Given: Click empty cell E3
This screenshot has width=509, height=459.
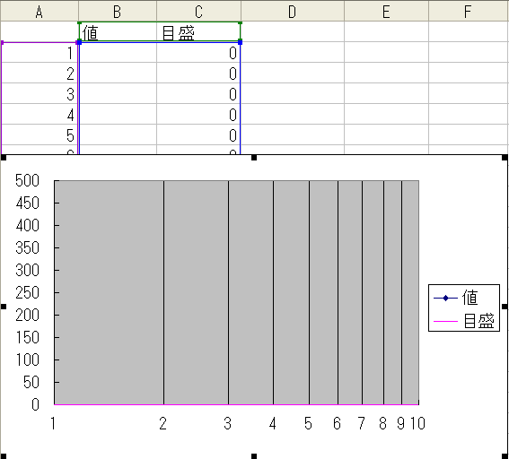Looking at the screenshot, I should pos(386,73).
